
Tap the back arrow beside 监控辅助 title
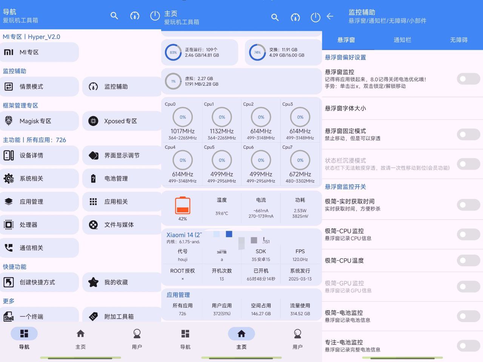point(330,17)
